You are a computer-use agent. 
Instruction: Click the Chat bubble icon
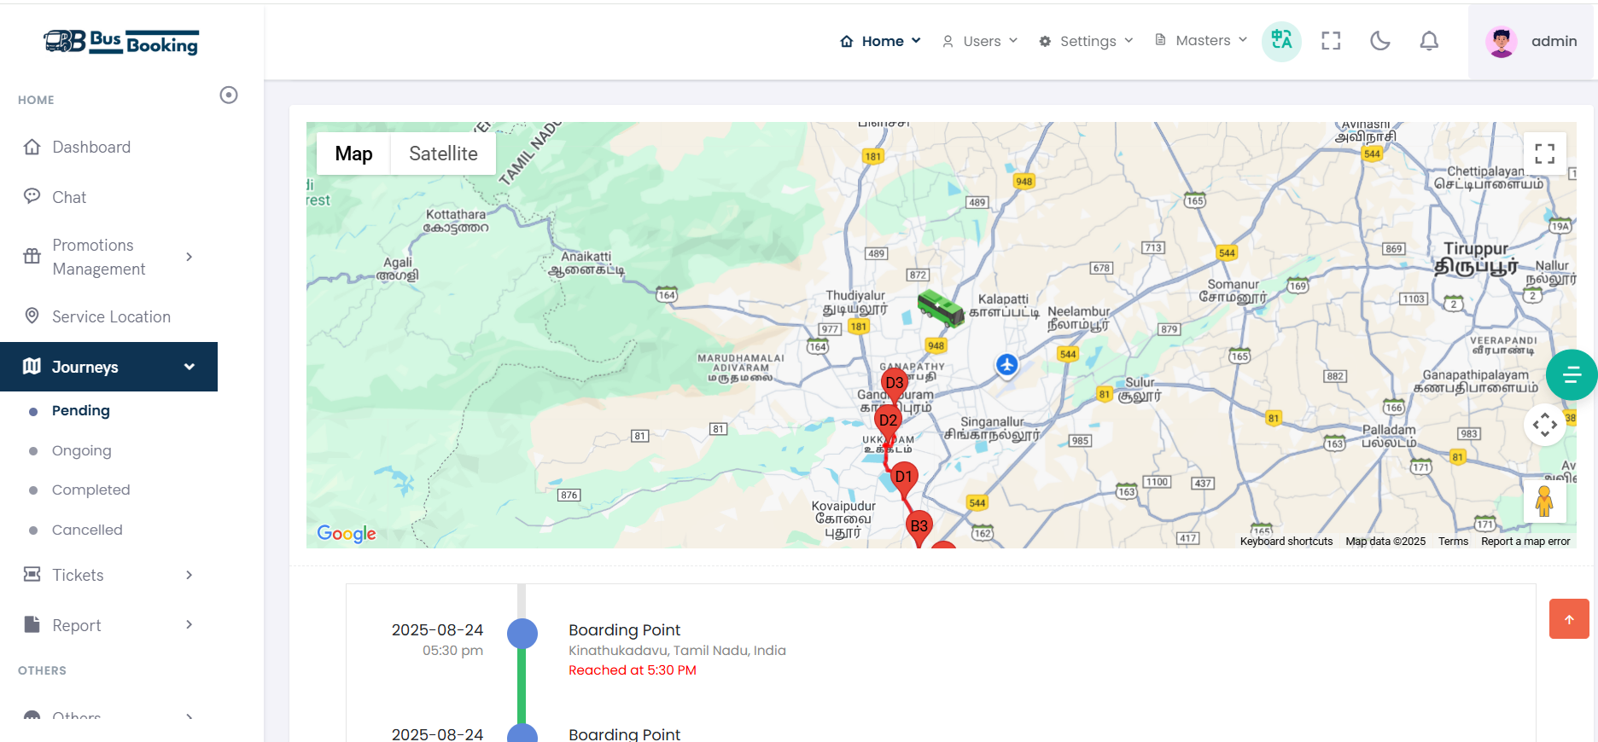point(32,196)
